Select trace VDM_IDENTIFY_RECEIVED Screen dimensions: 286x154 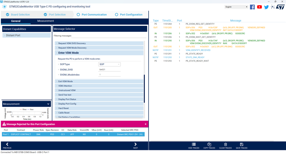198,50
